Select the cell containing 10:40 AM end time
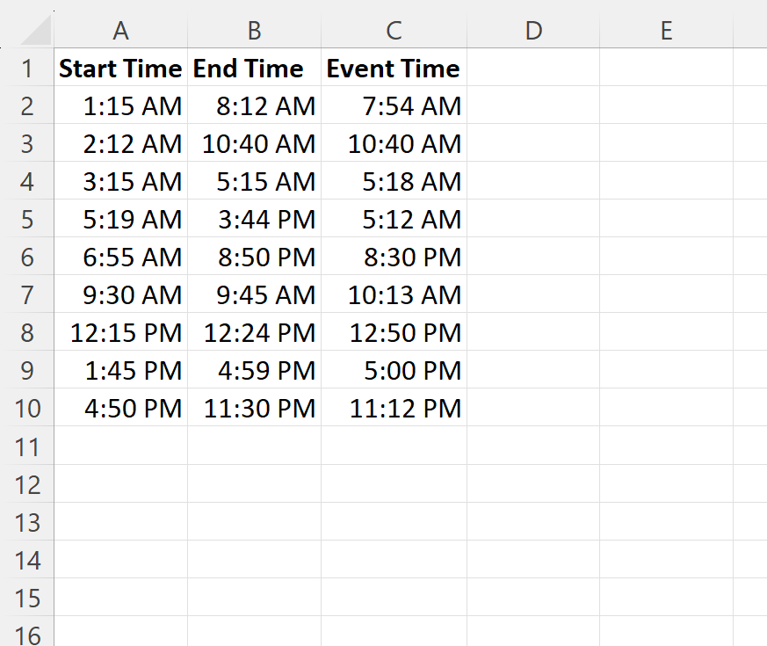This screenshot has width=767, height=646. tap(254, 143)
